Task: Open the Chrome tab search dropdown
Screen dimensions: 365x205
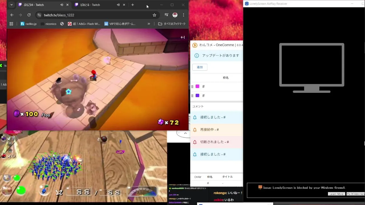Action: (x=11, y=5)
